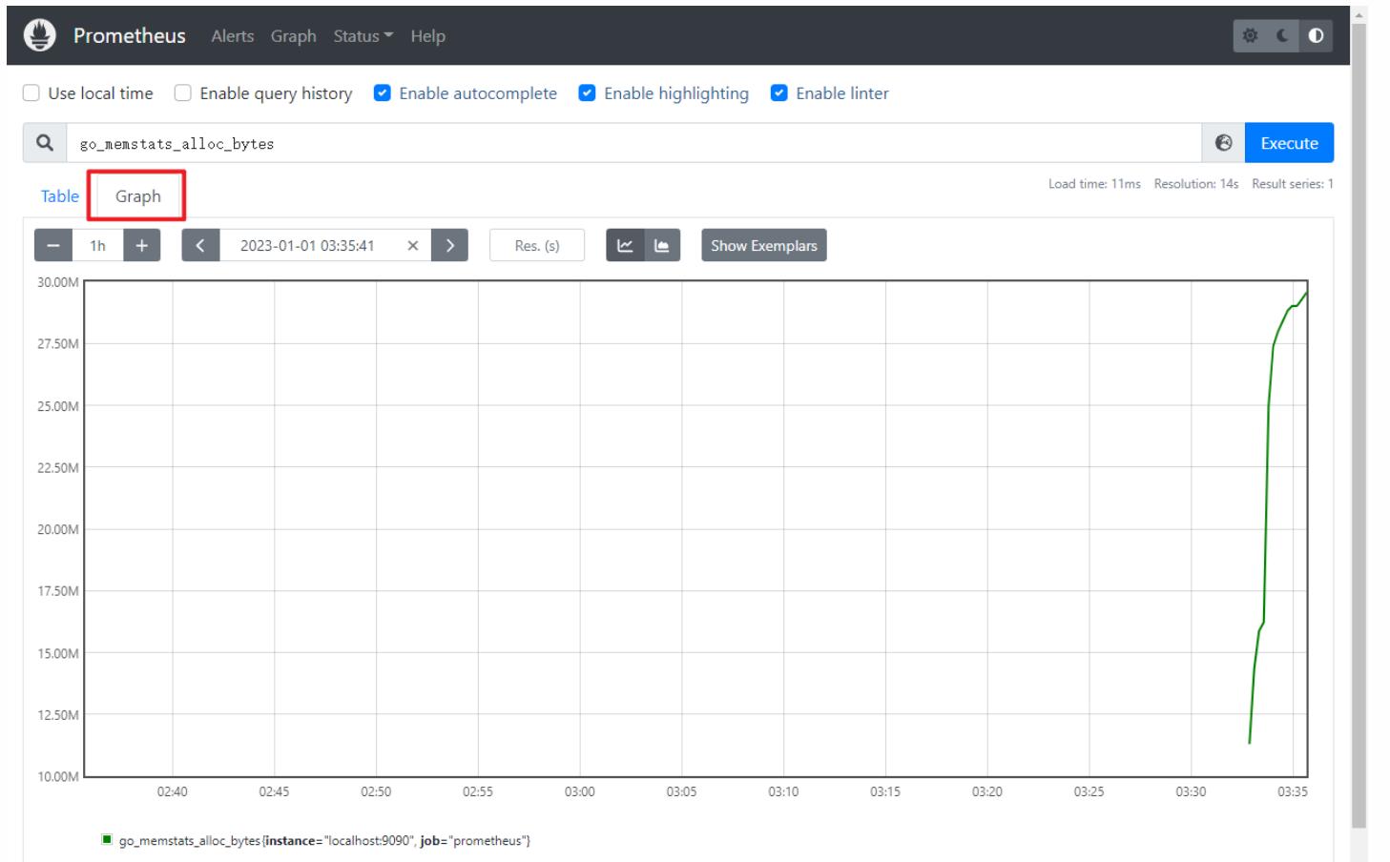Clear the end time with X
The height and width of the screenshot is (862, 1390).
(x=413, y=245)
